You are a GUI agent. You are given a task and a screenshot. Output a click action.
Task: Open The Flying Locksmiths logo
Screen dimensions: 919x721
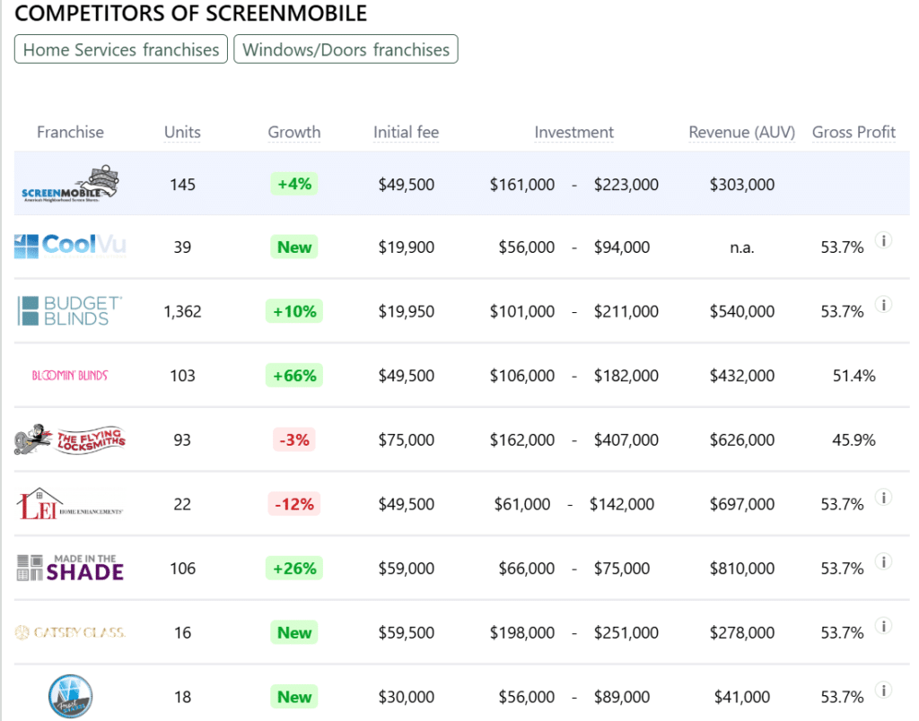70,439
